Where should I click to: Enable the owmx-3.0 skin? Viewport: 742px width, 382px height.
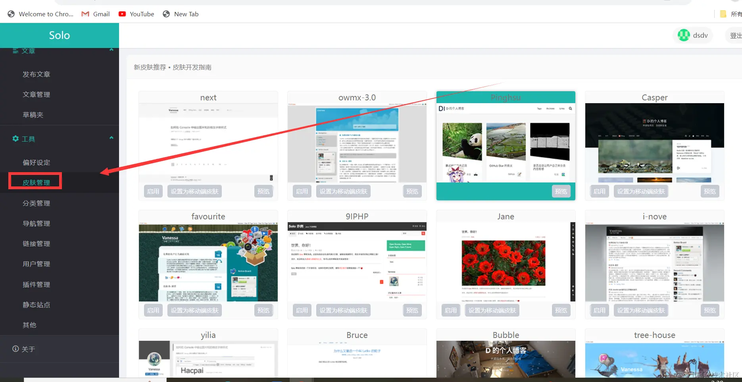pos(302,191)
